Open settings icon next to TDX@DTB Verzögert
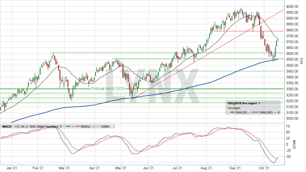The image size is (306, 172). 259,103
